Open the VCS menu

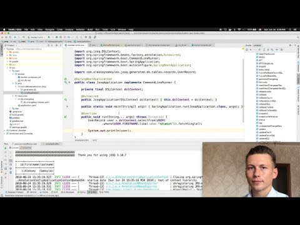(112, 29)
